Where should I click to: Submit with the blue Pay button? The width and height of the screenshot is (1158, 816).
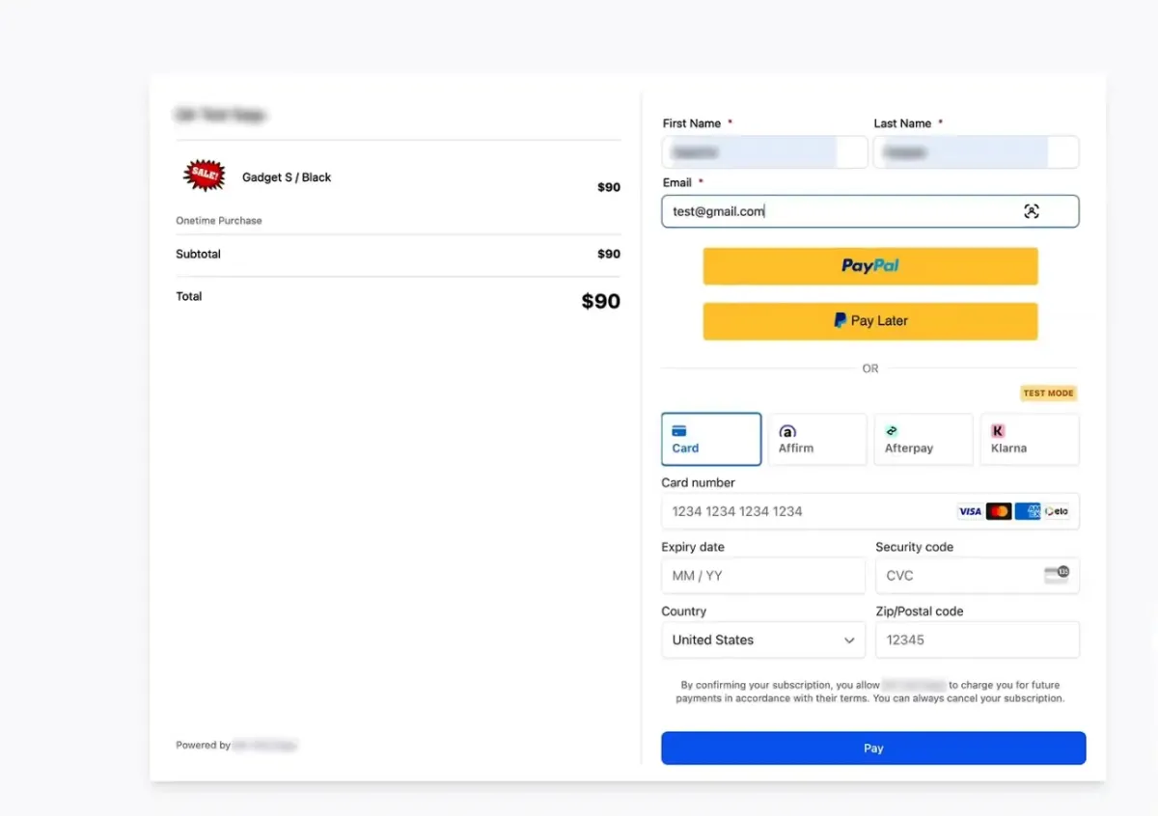[873, 748]
